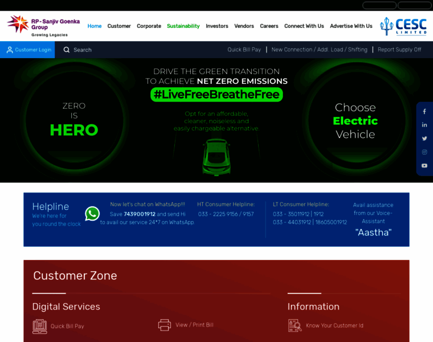Click the RP-Sanjiv Goenka Group logo
The height and width of the screenshot is (342, 433).
click(x=43, y=26)
